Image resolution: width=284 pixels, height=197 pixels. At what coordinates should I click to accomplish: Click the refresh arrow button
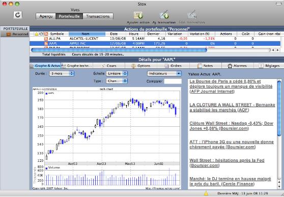point(18,15)
